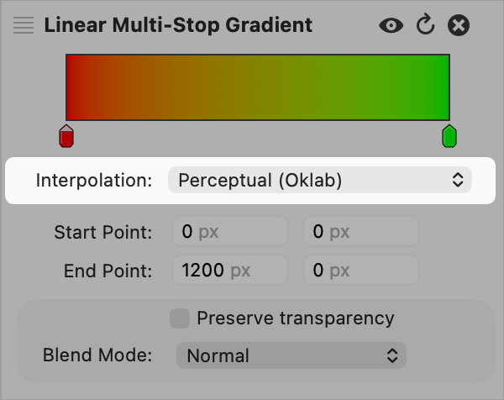
Task: Select the red gradient color stop
Action: (66, 135)
